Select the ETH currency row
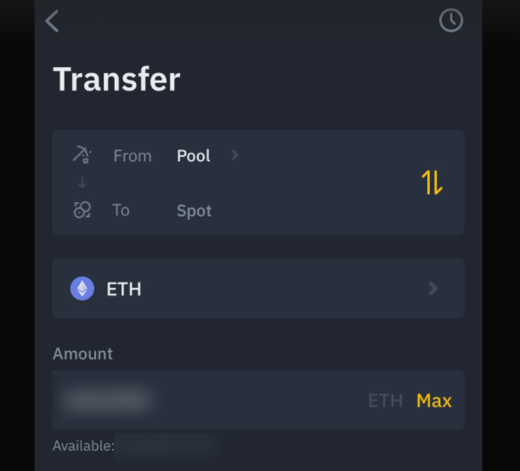 coord(258,289)
